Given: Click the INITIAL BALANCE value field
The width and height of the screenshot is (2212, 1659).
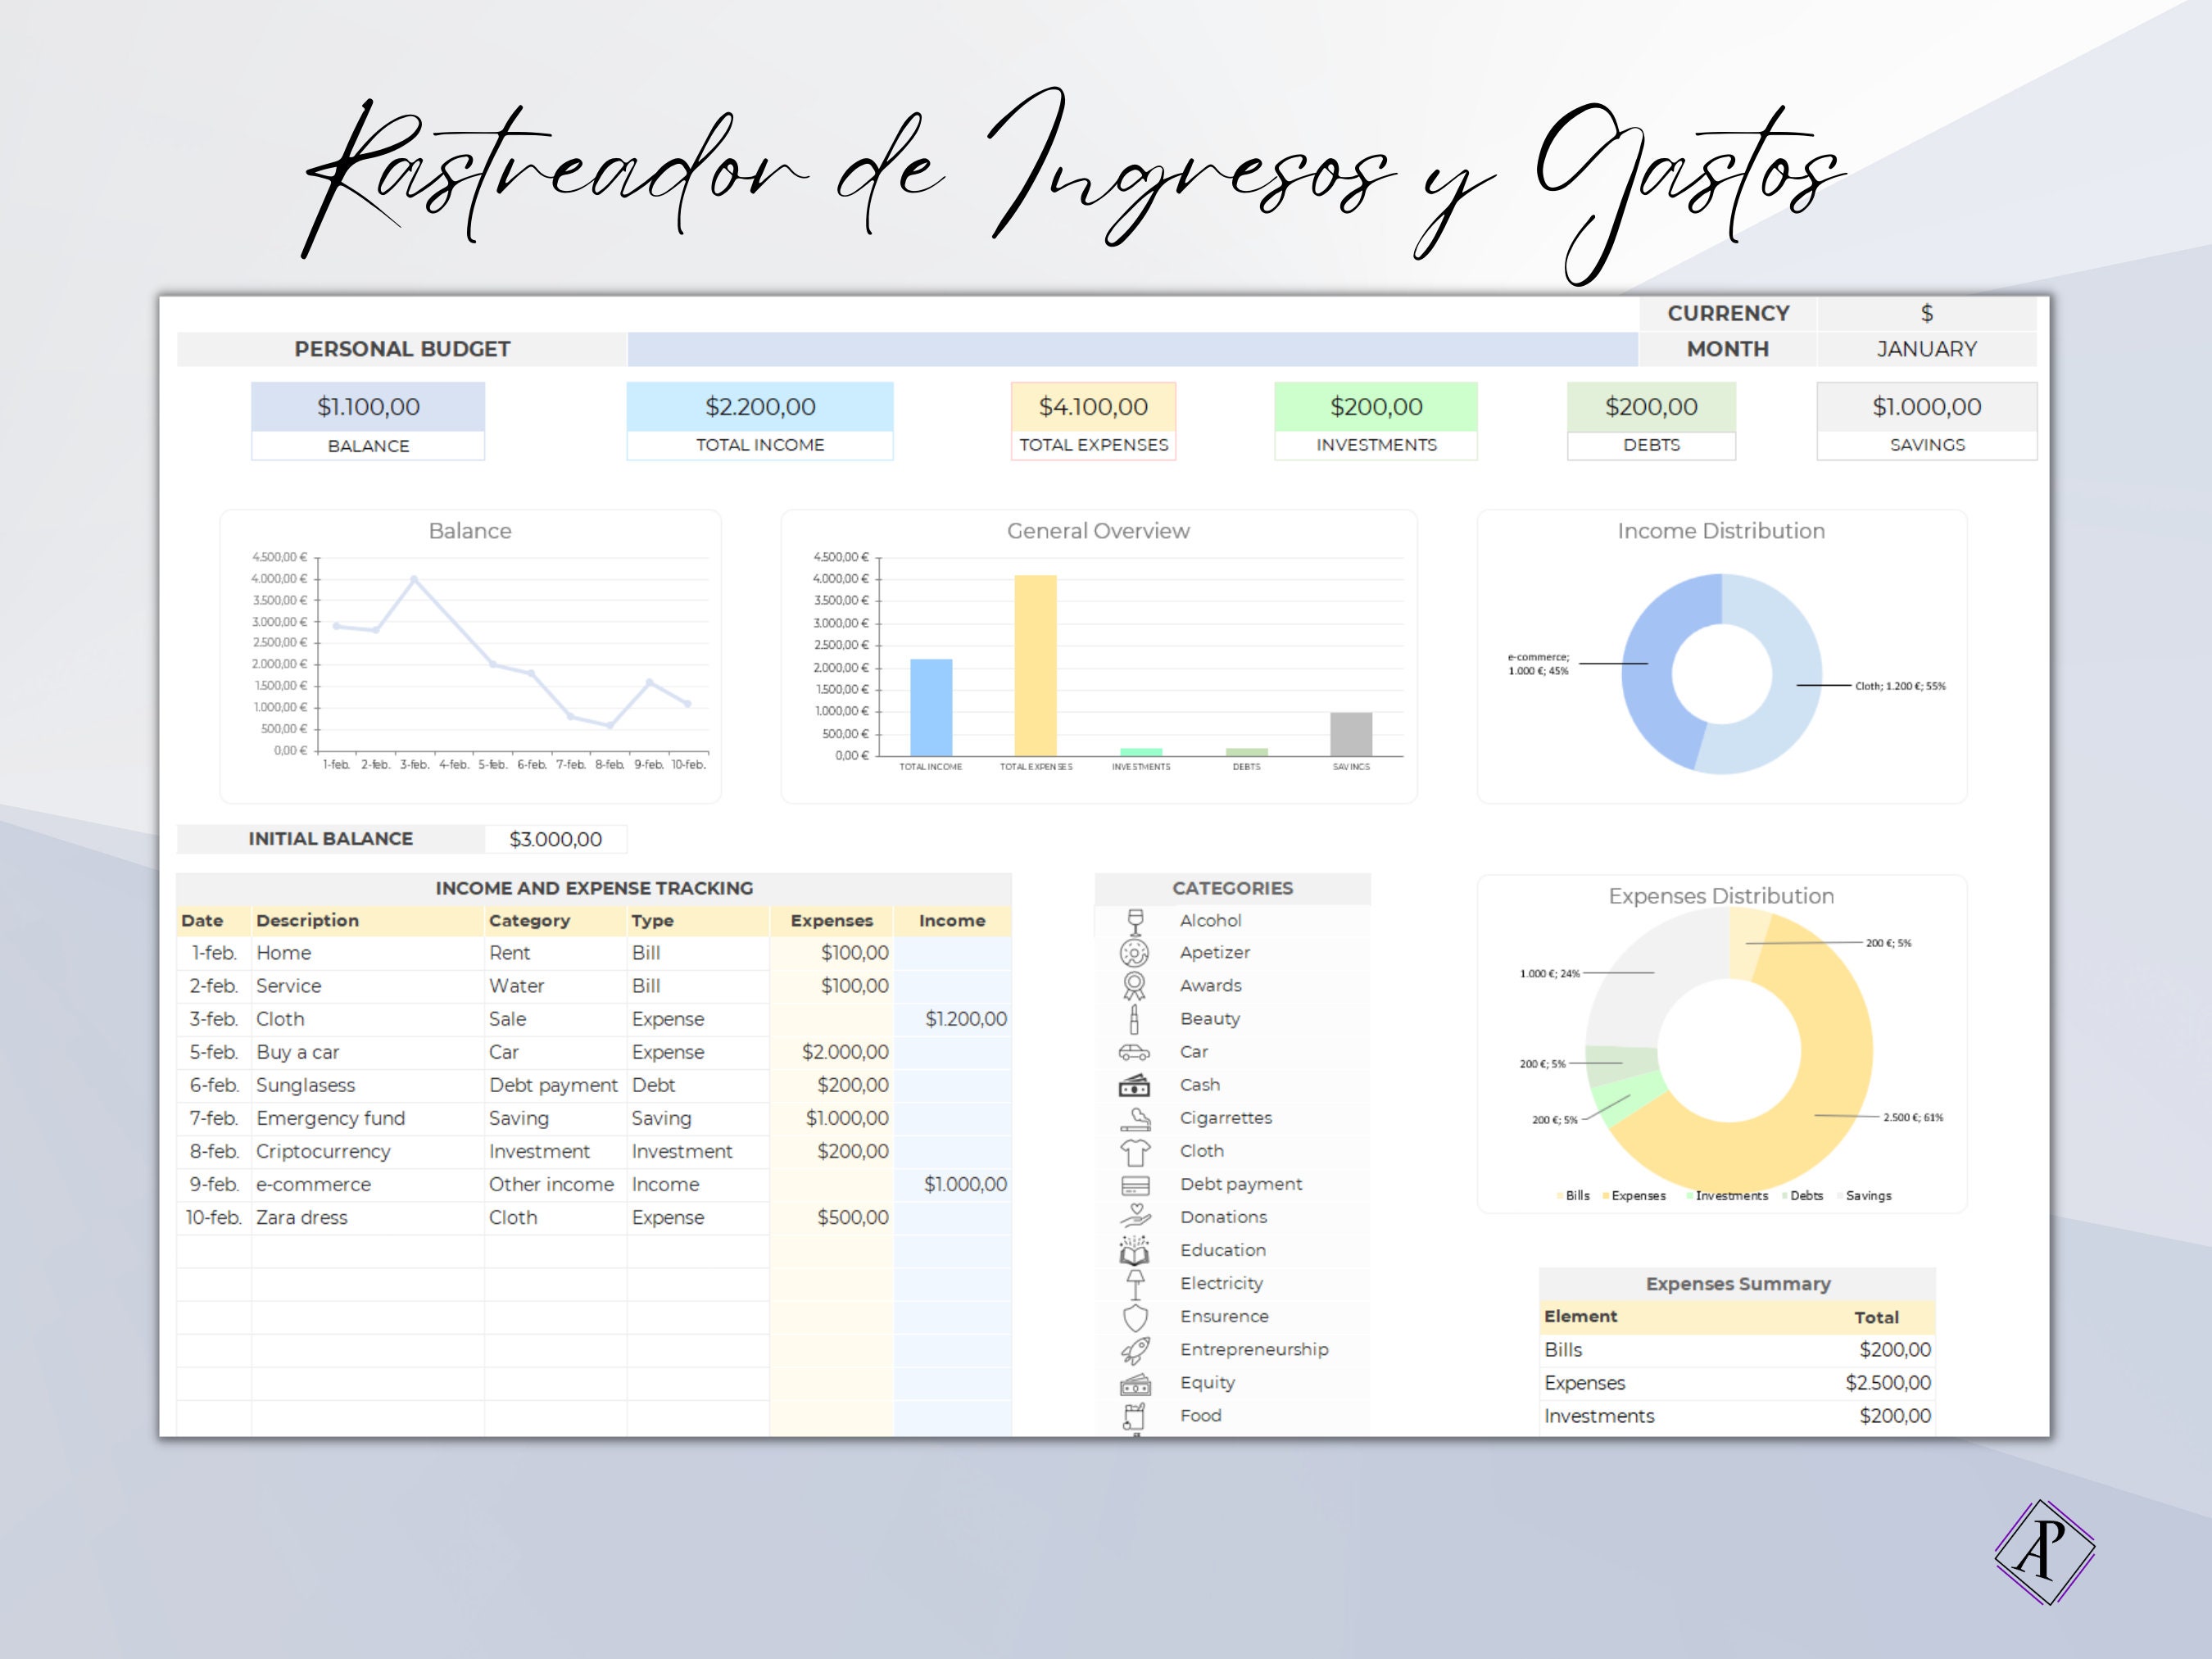Looking at the screenshot, I should (x=556, y=839).
